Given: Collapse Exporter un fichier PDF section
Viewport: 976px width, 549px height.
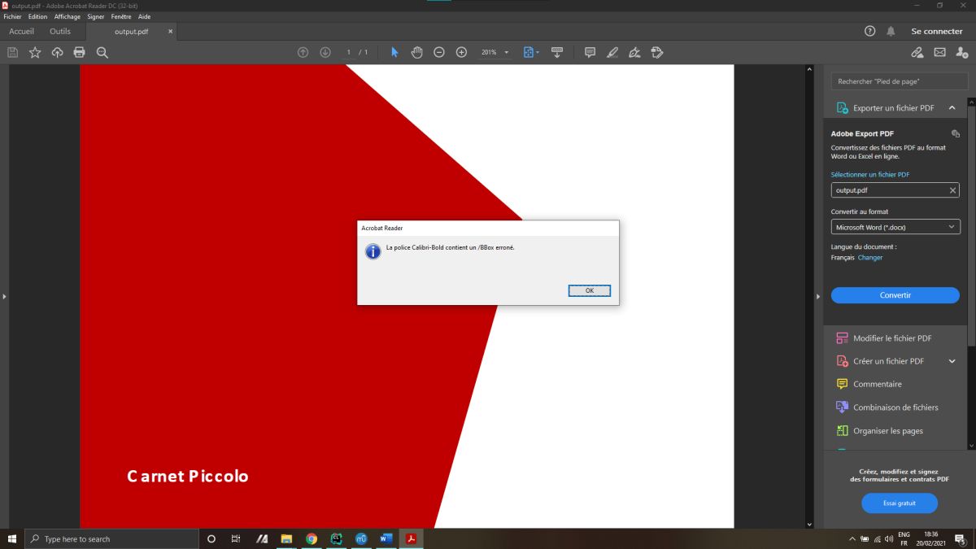Looking at the screenshot, I should click(952, 107).
